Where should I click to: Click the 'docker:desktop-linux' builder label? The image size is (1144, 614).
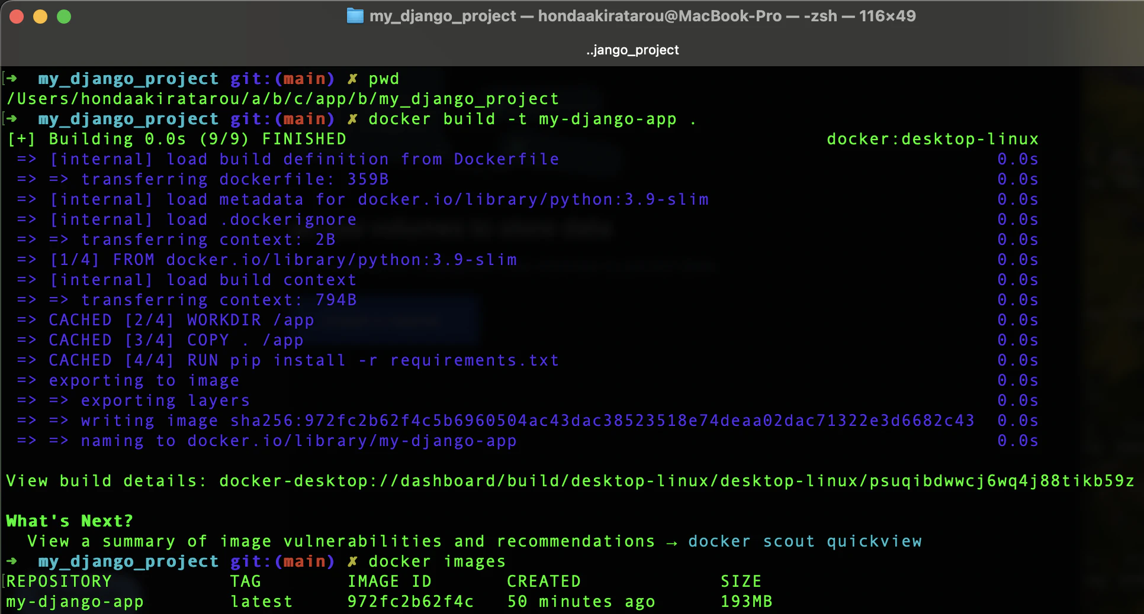pos(933,139)
